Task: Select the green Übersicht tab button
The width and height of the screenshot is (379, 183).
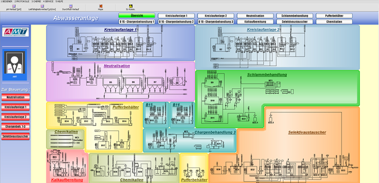Action: click(136, 16)
